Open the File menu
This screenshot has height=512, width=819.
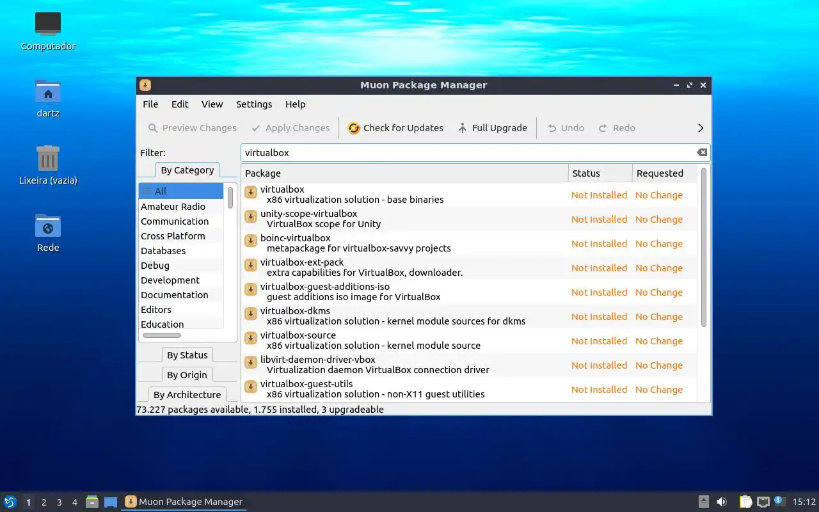150,104
